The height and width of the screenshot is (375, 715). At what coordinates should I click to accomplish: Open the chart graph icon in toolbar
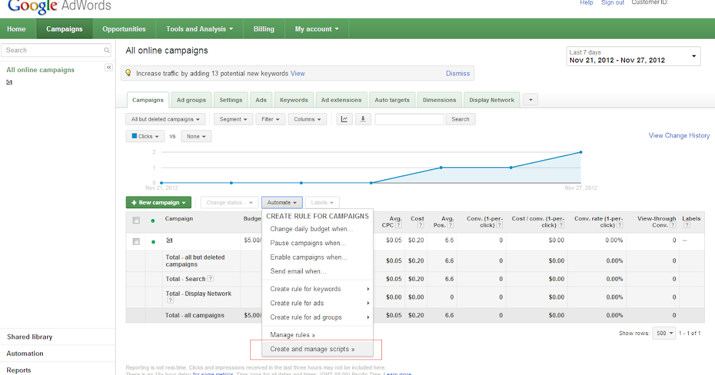coord(344,119)
